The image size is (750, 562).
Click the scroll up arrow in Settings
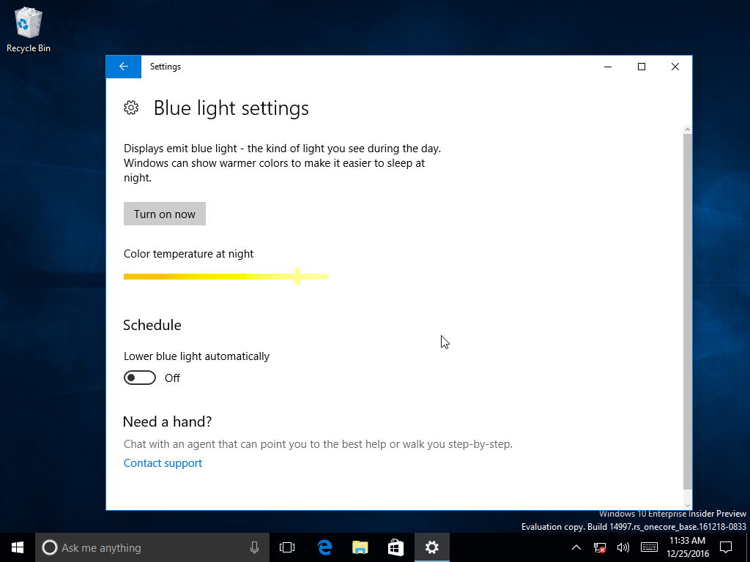[x=687, y=130]
